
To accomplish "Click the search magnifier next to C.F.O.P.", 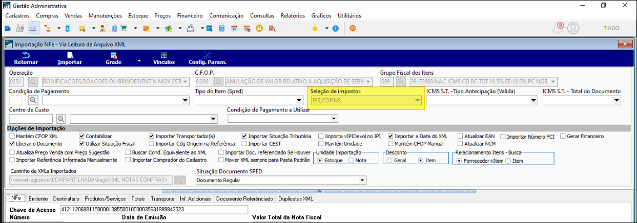I will coord(219,81).
